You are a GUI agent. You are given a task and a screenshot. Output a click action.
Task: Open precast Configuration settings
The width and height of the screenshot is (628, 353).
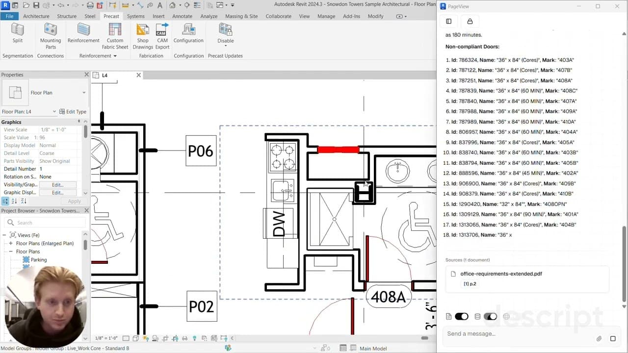(x=188, y=33)
